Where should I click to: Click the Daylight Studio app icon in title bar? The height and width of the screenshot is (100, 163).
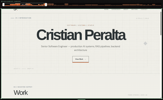pos(2,1)
